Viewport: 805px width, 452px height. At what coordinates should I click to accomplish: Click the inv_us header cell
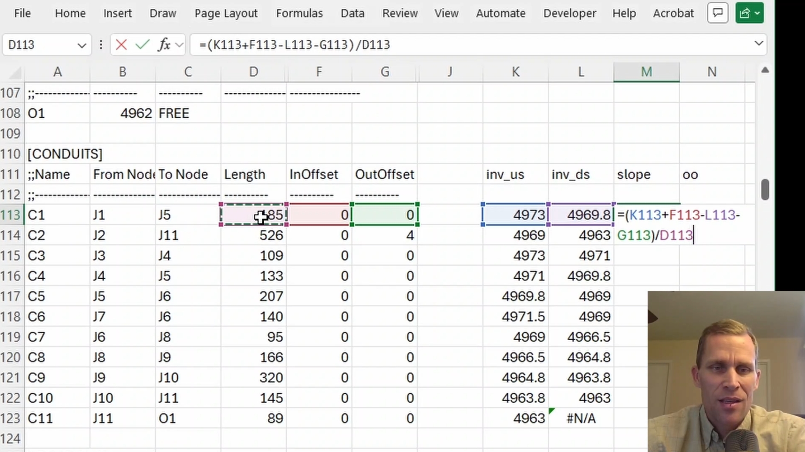coord(515,174)
